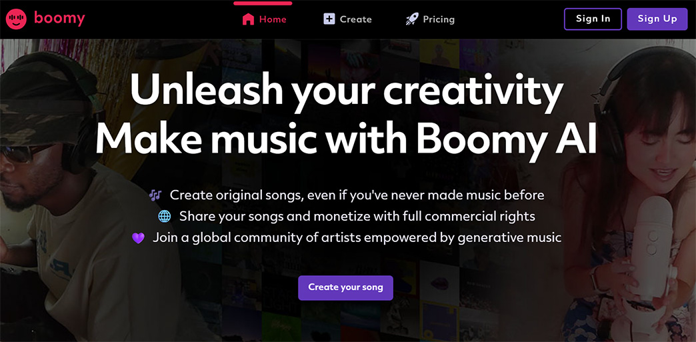Screen dimensions: 696x342
Task: Click the 'Share your songs and monetize' text
Action: point(357,217)
